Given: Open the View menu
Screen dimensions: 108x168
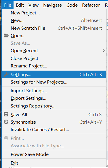Looking at the screenshot, I should coord(33,5).
